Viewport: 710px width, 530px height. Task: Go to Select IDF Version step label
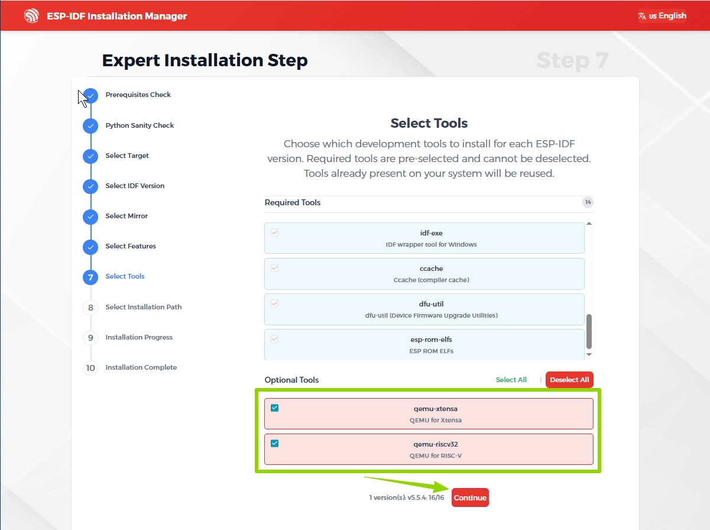(x=135, y=186)
